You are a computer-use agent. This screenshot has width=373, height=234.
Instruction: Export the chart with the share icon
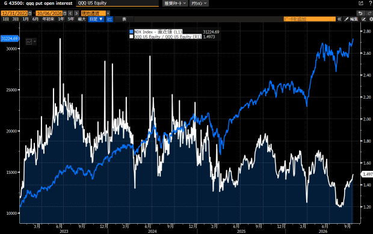361,3
